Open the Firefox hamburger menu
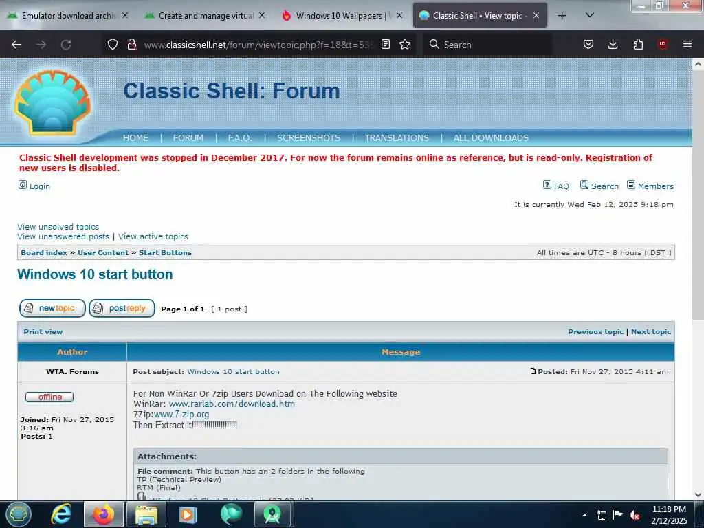Screen dimensions: 704x528 point(687,44)
